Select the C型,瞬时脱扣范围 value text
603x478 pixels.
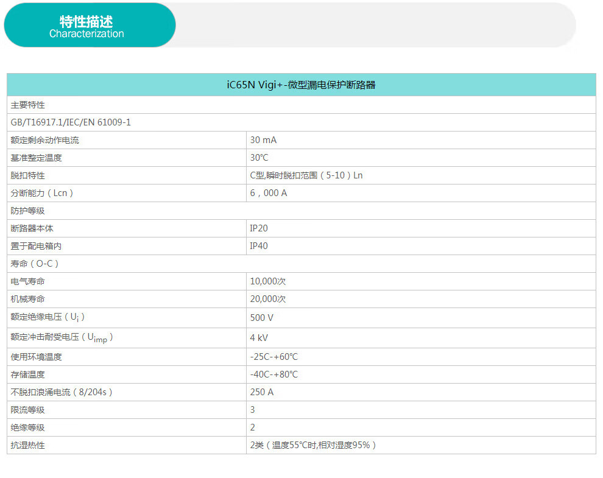click(306, 175)
